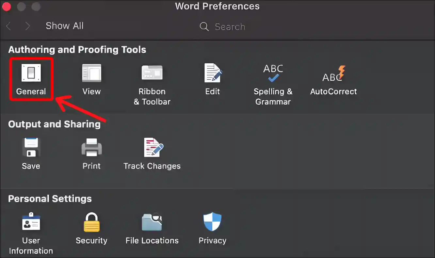435x258 pixels.
Task: Click the Search preferences field
Action: point(230,26)
